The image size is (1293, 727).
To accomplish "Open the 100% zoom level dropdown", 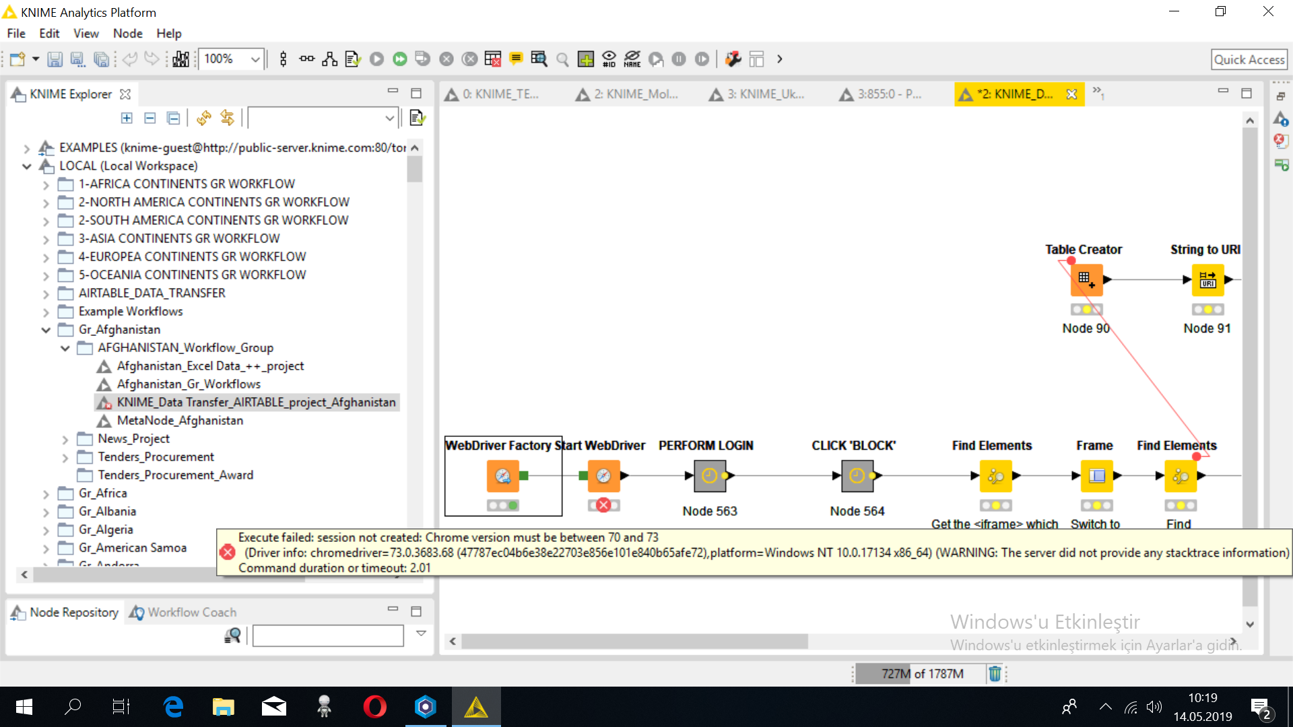I will coord(255,59).
